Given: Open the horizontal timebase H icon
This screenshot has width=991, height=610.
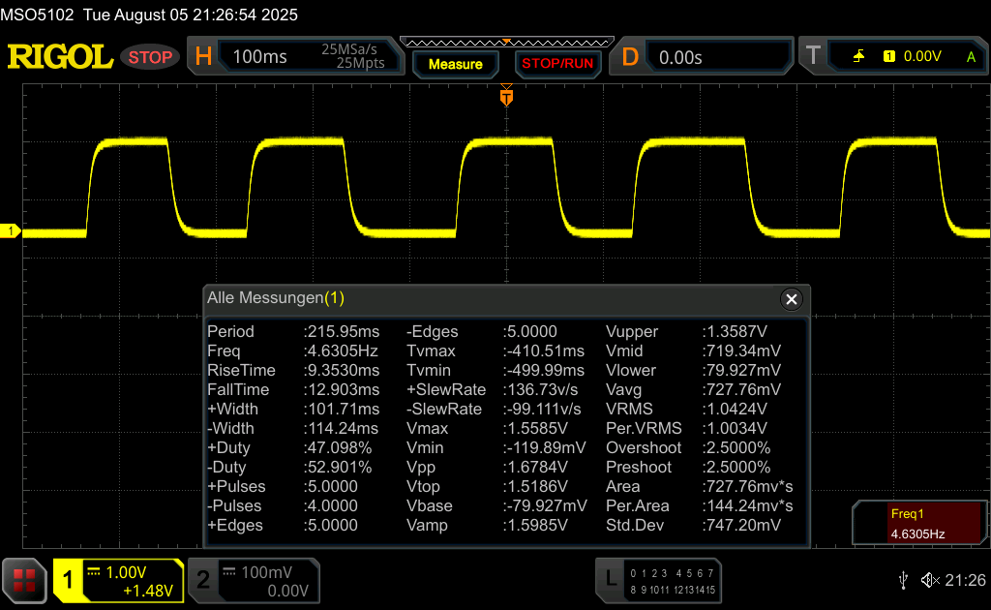Looking at the screenshot, I should (203, 57).
